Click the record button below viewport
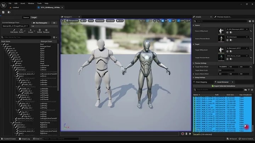Image resolution: width=255 pixels, height=143 pixels. pyautogui.click(x=183, y=134)
